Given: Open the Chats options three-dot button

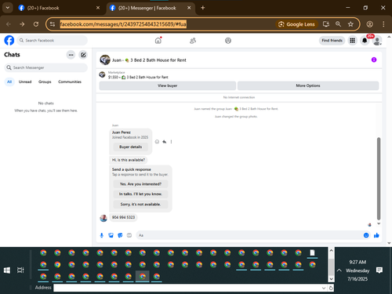Looking at the screenshot, I should click(71, 55).
